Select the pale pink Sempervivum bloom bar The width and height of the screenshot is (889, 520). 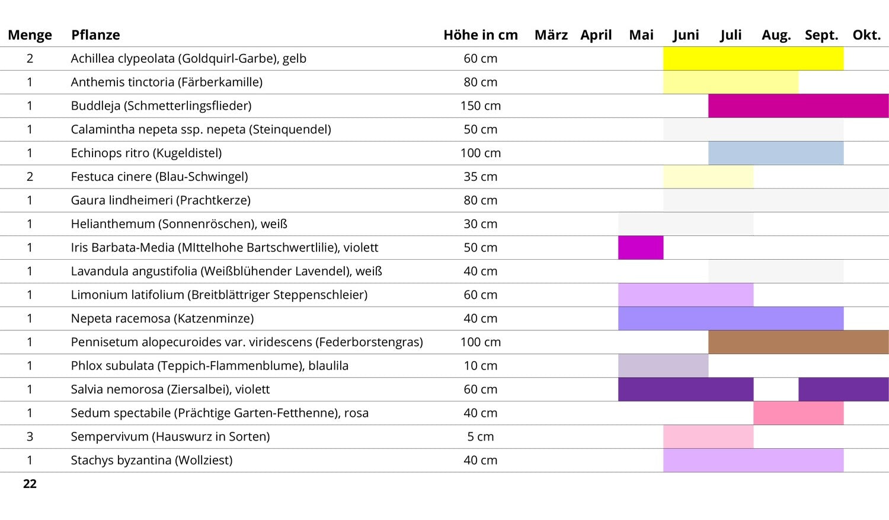[x=708, y=437]
